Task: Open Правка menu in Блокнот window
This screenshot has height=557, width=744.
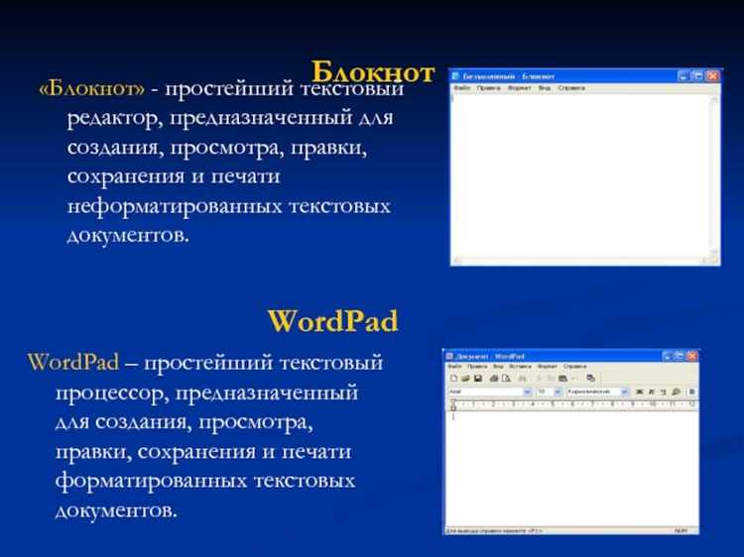Action: 489,87
